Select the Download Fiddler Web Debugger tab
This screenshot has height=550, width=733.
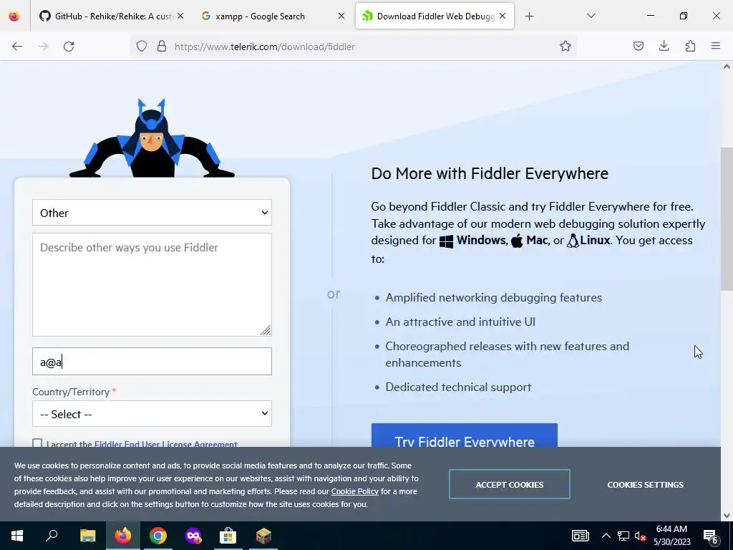click(435, 16)
